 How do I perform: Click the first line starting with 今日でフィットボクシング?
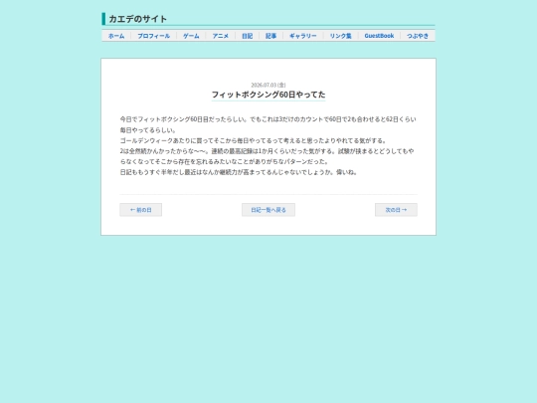tap(268, 119)
